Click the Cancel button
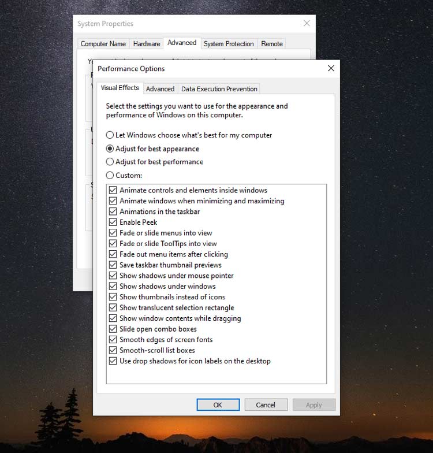Screen dimensions: 433x453 pyautogui.click(x=266, y=405)
